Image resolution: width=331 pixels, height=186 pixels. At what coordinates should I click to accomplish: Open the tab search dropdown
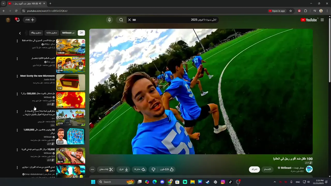[3, 3]
